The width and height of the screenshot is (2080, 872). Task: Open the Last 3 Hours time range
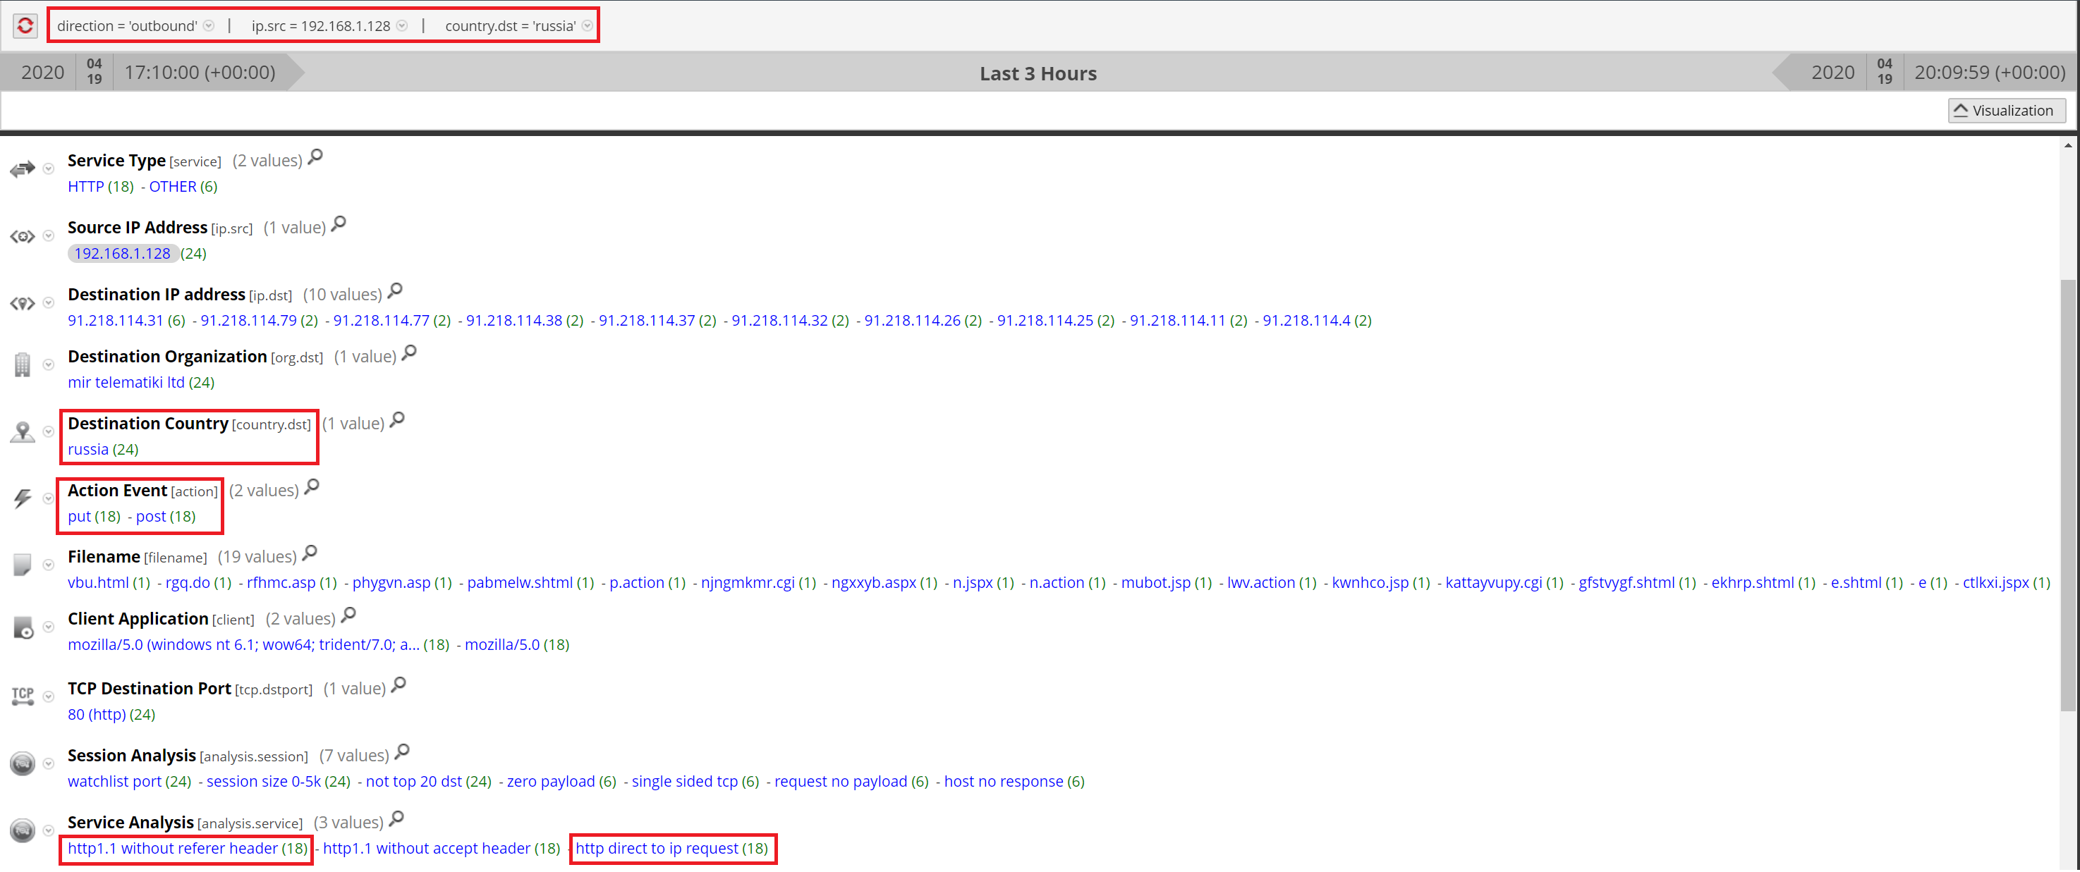(1038, 73)
